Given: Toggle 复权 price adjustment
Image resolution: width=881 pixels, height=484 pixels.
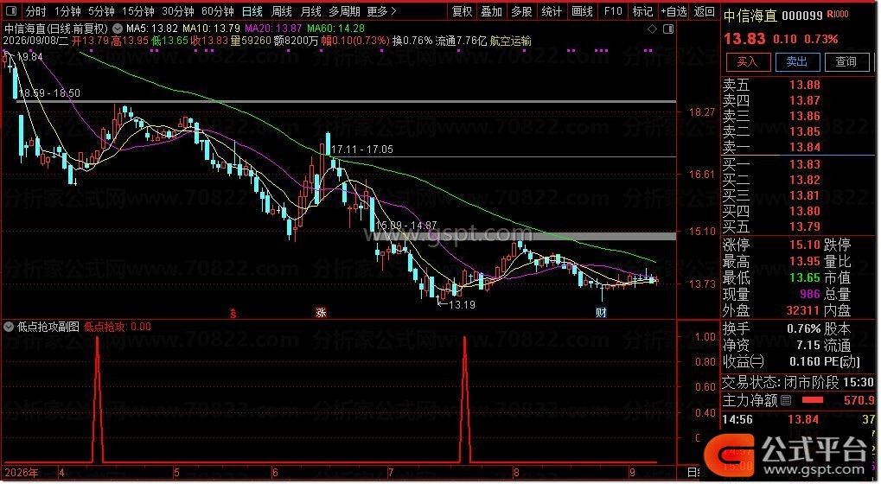Looking at the screenshot, I should coord(463,10).
